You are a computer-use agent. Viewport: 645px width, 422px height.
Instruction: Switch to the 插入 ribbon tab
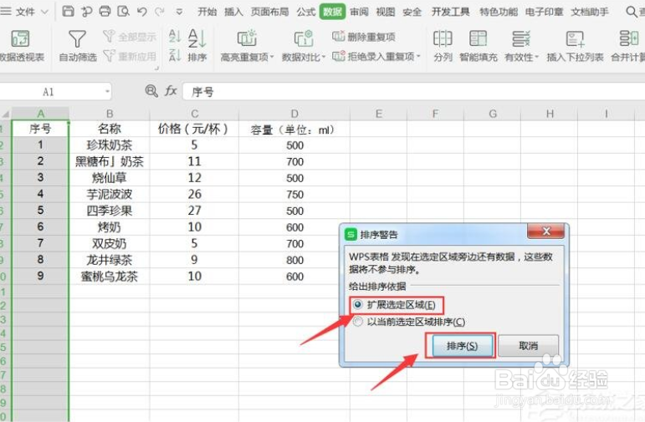(233, 12)
